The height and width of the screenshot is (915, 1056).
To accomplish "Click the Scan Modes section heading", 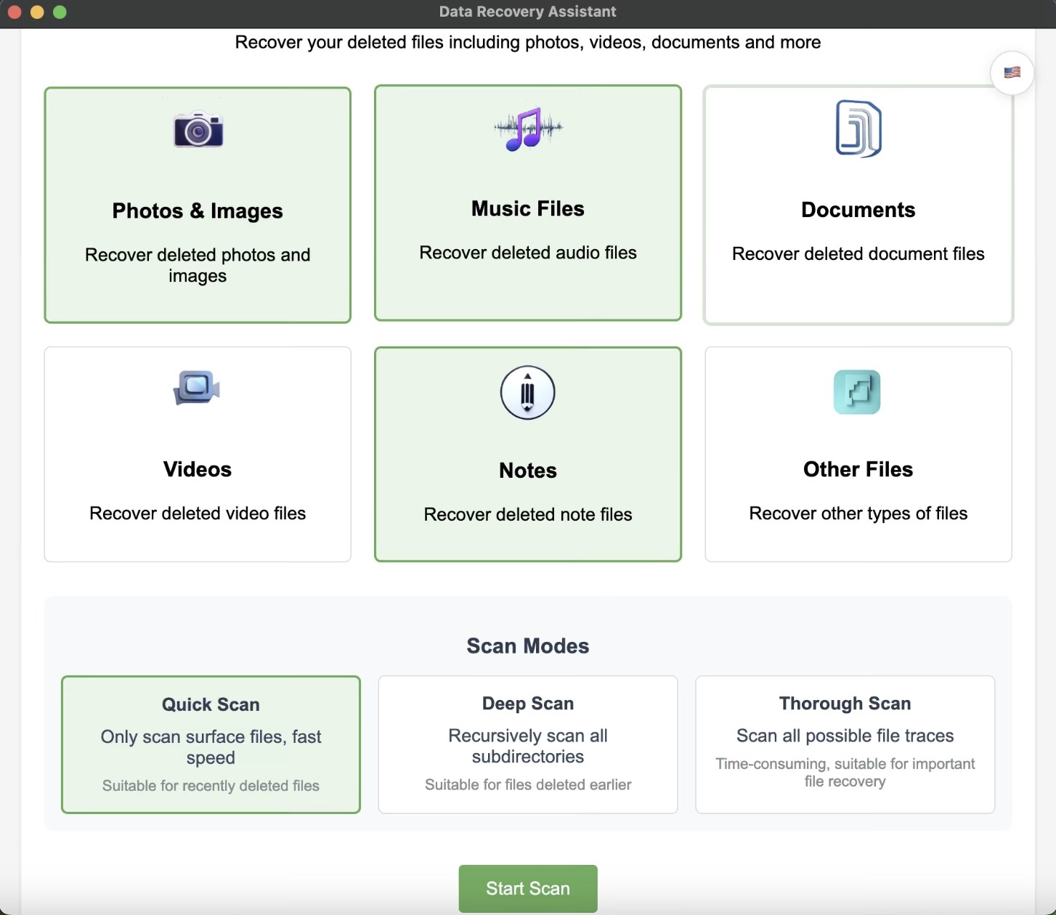I will coord(527,645).
